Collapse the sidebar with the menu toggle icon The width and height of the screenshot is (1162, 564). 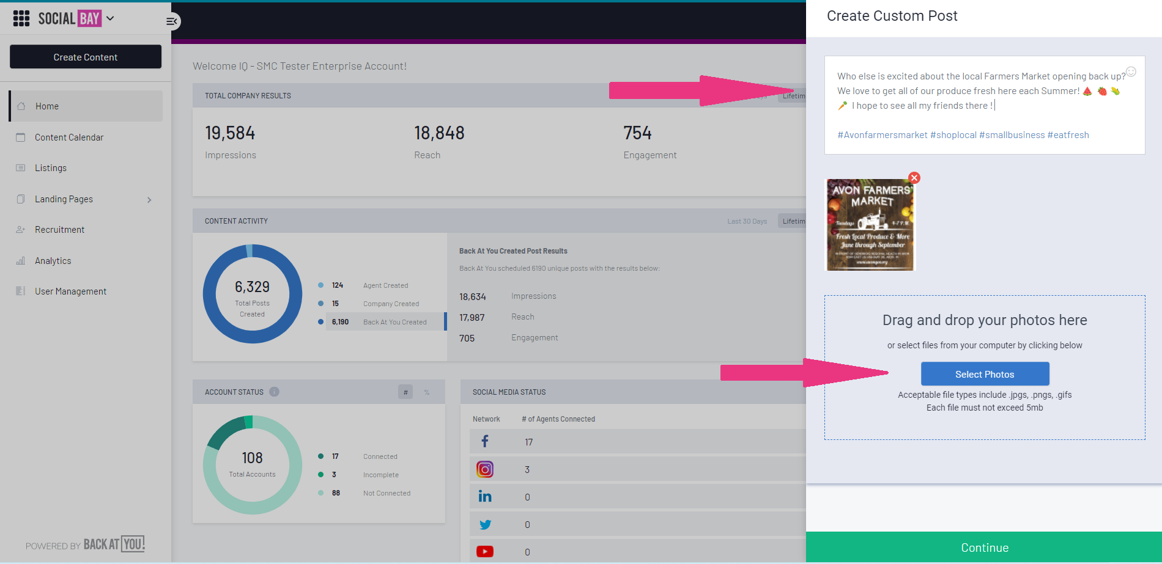coord(172,21)
